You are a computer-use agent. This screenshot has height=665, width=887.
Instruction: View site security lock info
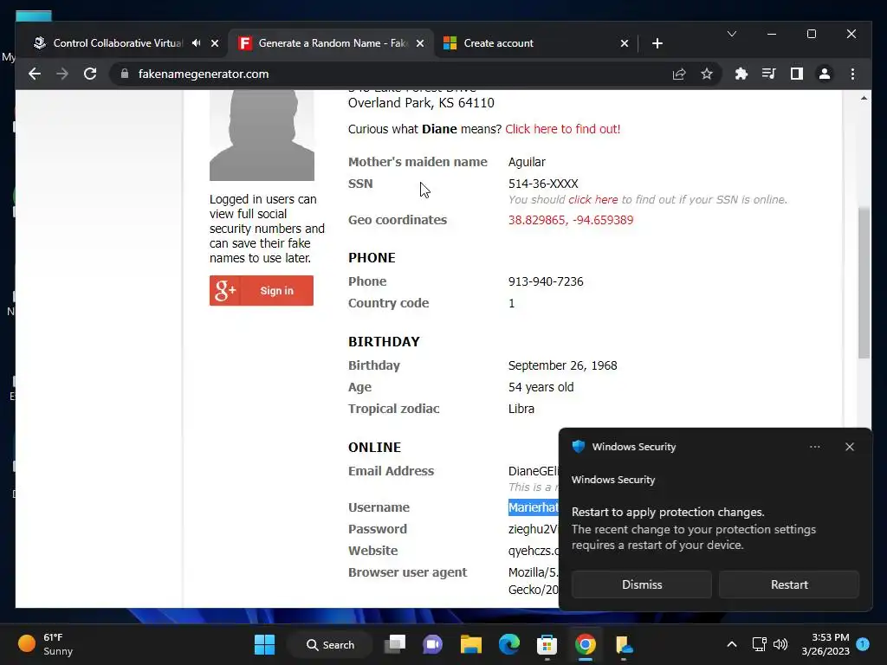[125, 74]
